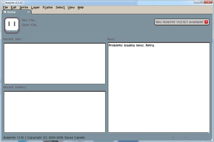The image size is (214, 142).
Task: Click the Aseprite title bar app icon
Action: (2, 2)
